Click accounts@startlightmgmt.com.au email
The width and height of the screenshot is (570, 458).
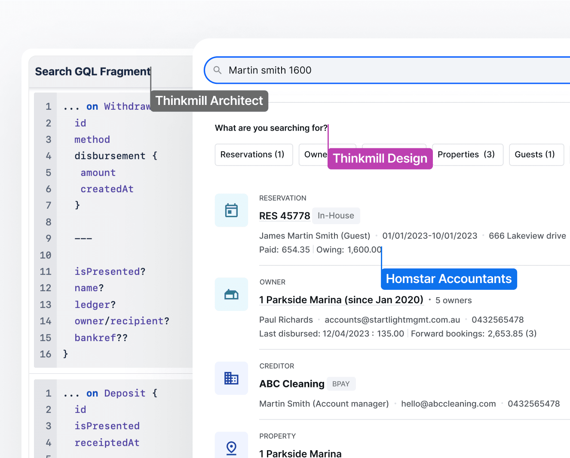pyautogui.click(x=392, y=320)
